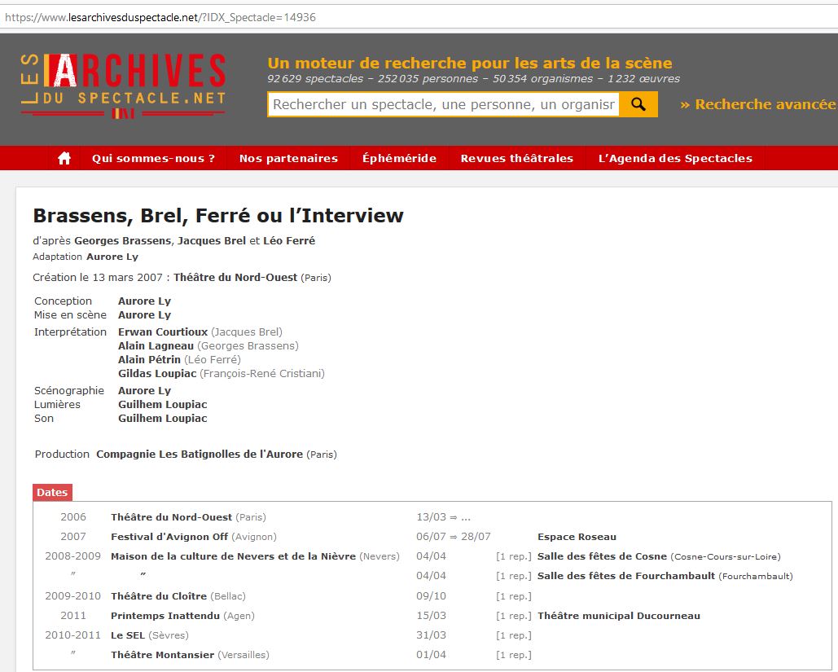This screenshot has height=672, width=838.
Task: Open Théâtre Montansier venue link
Action: (162, 655)
